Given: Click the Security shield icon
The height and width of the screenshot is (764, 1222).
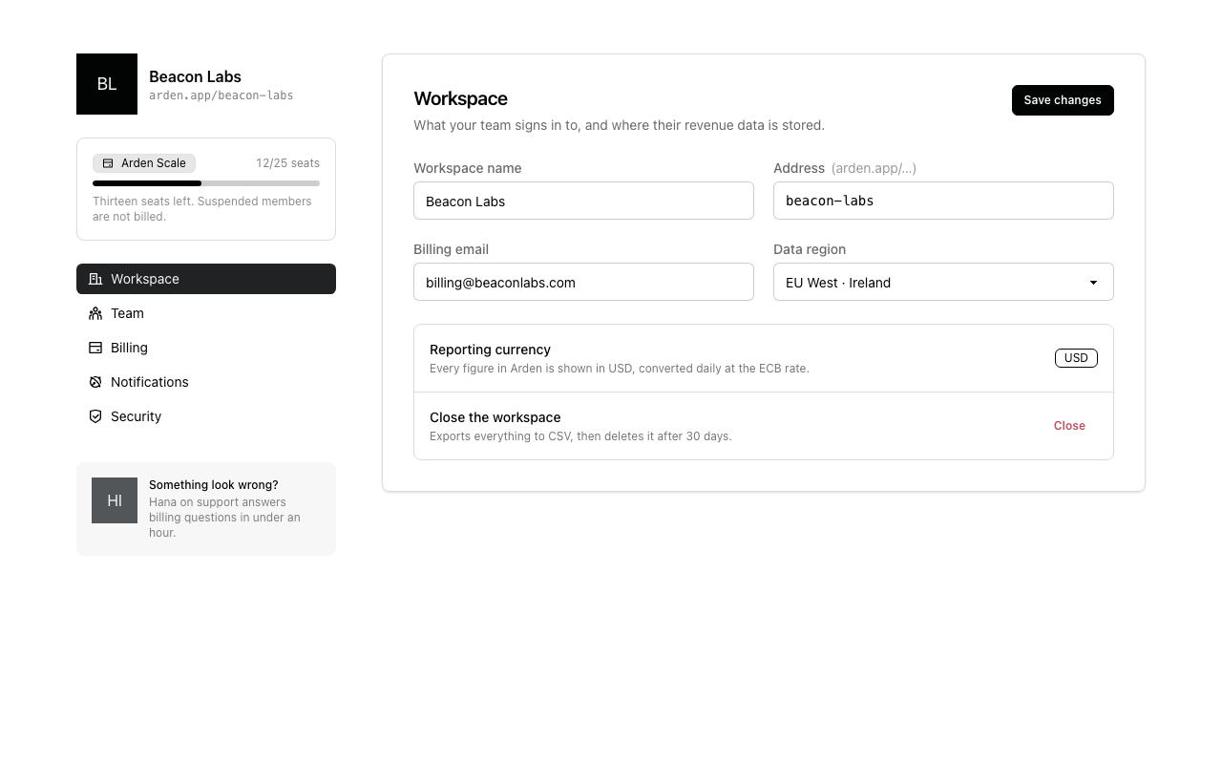Looking at the screenshot, I should [95, 416].
